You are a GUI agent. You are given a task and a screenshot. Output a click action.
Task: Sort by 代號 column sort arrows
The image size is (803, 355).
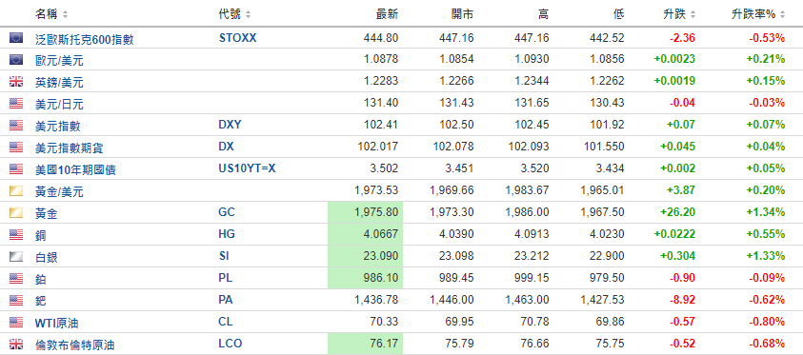249,14
